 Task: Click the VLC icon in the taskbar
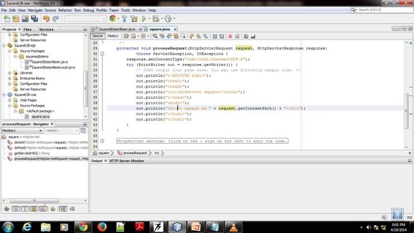click(x=233, y=227)
